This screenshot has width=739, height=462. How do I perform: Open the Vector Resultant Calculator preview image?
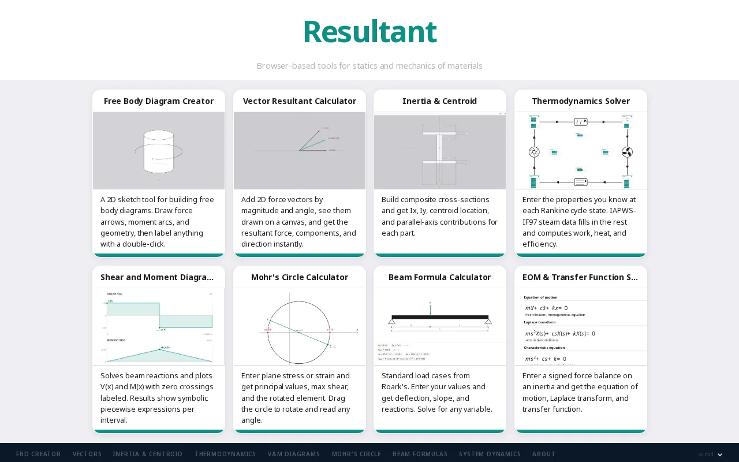click(300, 151)
